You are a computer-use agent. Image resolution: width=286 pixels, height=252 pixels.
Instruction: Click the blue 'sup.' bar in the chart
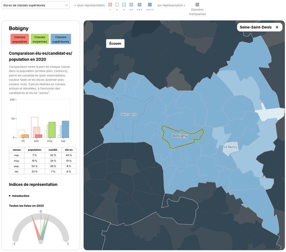point(66,129)
